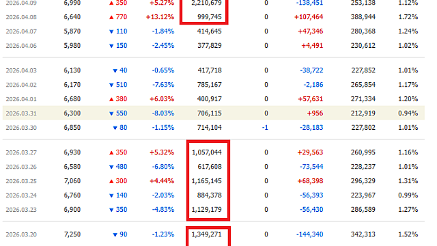437x246 pixels.
Task: Select closing price 5,870
Action: pyautogui.click(x=72, y=31)
